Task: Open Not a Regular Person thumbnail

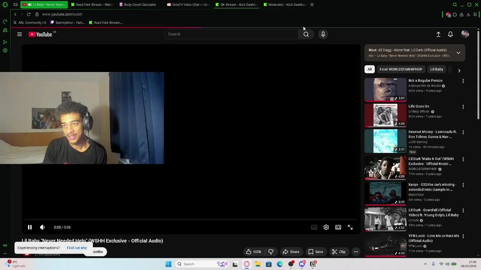Action: (386, 90)
